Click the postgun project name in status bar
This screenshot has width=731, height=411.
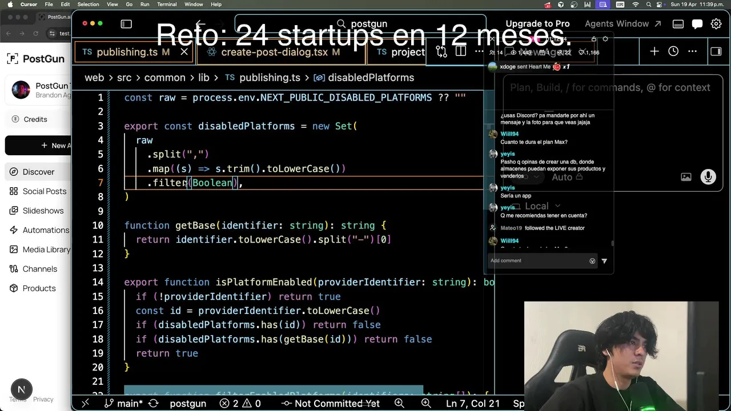188,404
